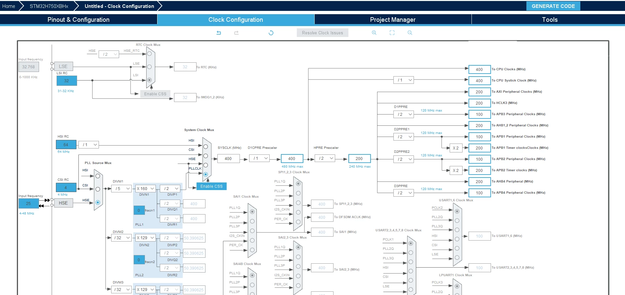The height and width of the screenshot is (295, 625).
Task: Select the CSI radio in System Clock Mux
Action: pyautogui.click(x=205, y=156)
